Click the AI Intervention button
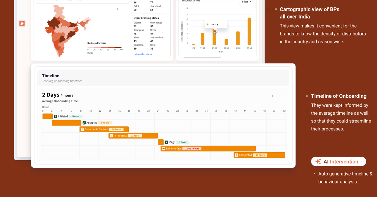Screen dimensions: 377x197 pos(338,162)
